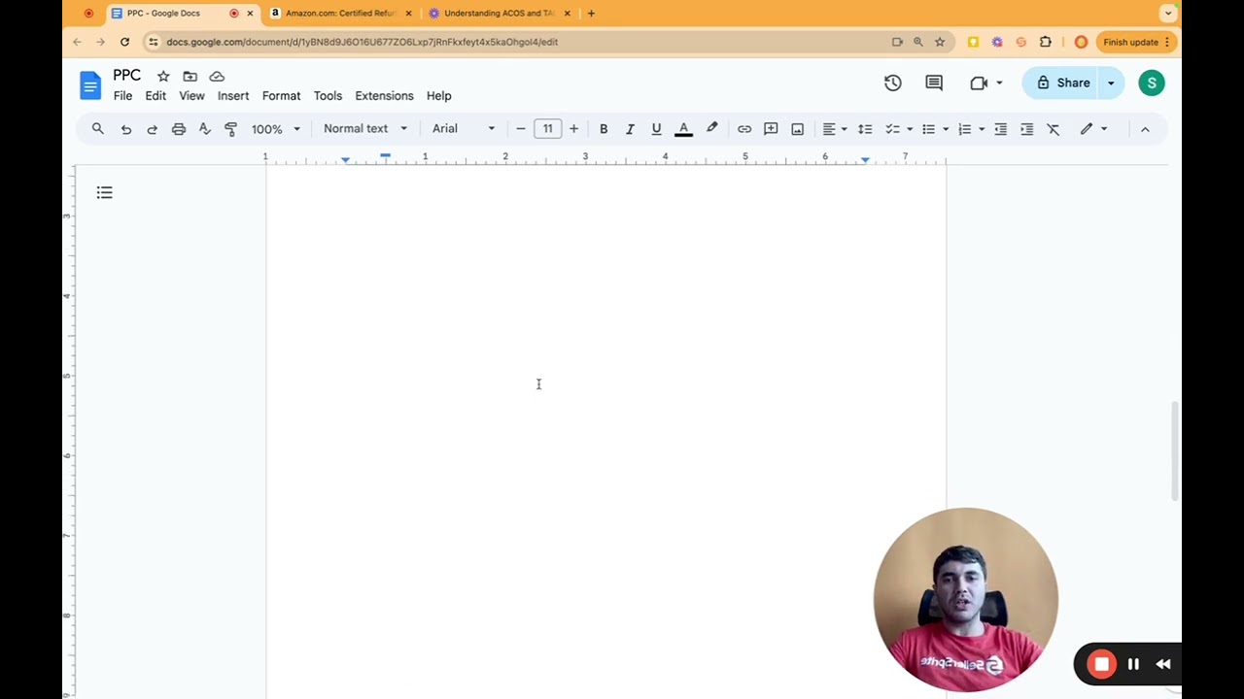1244x699 pixels.
Task: Undo the last action
Action: tap(125, 128)
